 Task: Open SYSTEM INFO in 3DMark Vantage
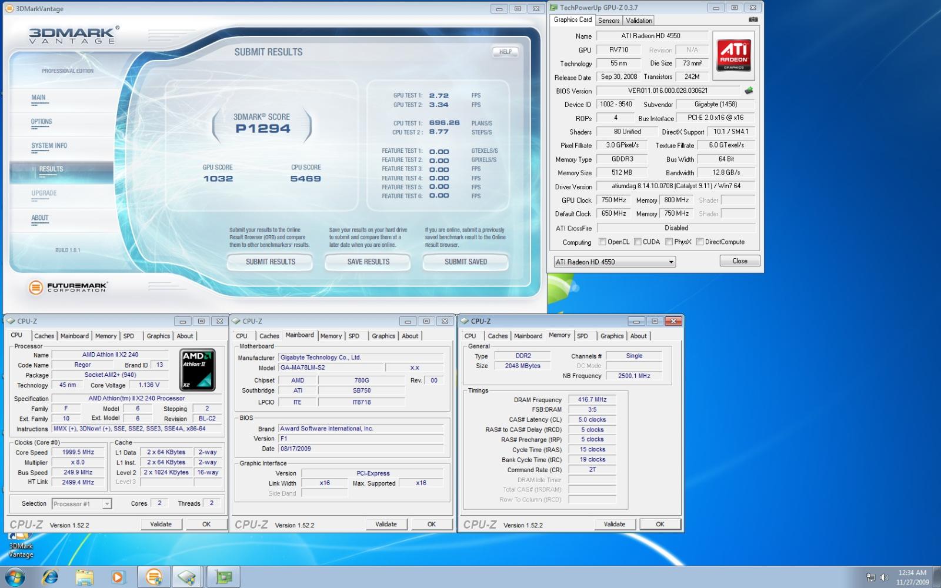49,146
